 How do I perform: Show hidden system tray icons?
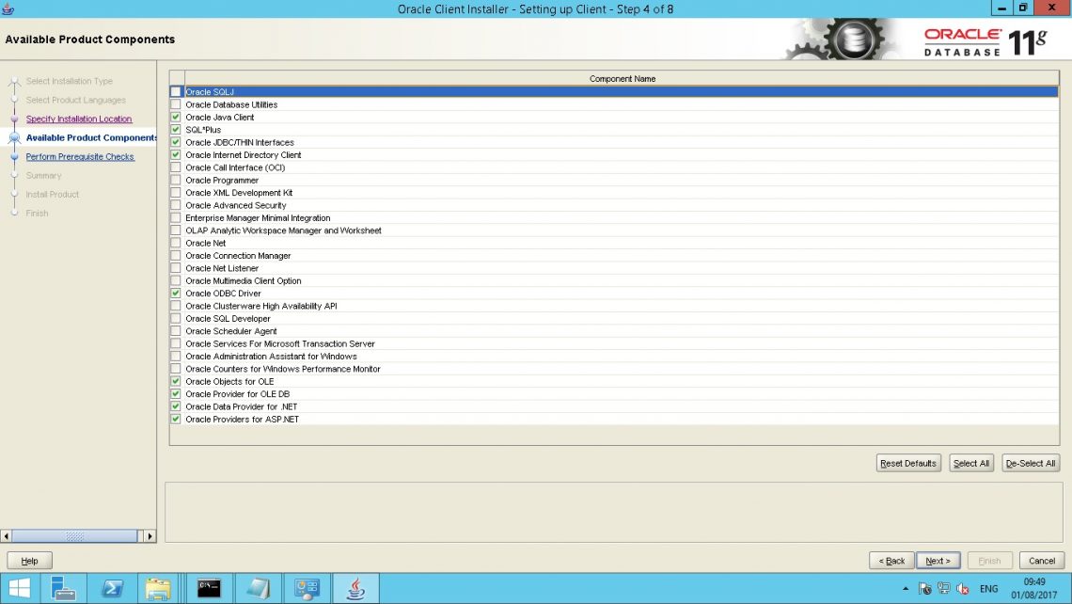pyautogui.click(x=906, y=588)
